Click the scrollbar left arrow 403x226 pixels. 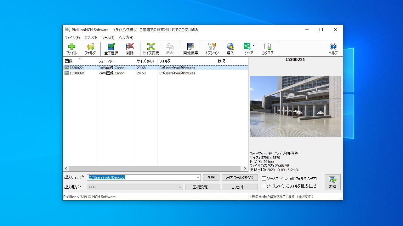point(66,169)
